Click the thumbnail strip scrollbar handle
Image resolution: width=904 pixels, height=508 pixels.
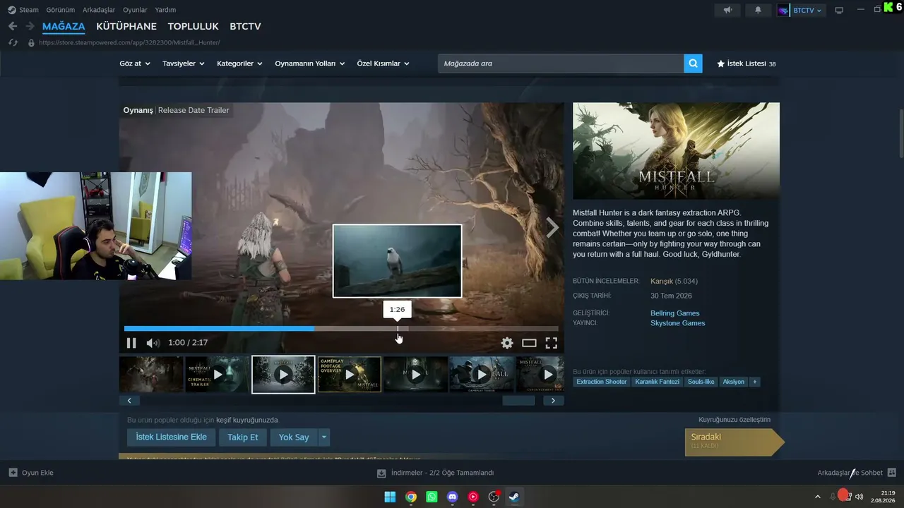pos(518,401)
